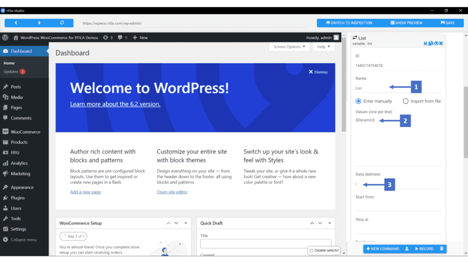The image size is (468, 263).
Task: Click the SHOW PREVIEW button
Action: (x=406, y=23)
